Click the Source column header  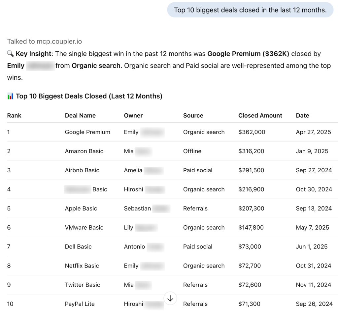click(193, 116)
